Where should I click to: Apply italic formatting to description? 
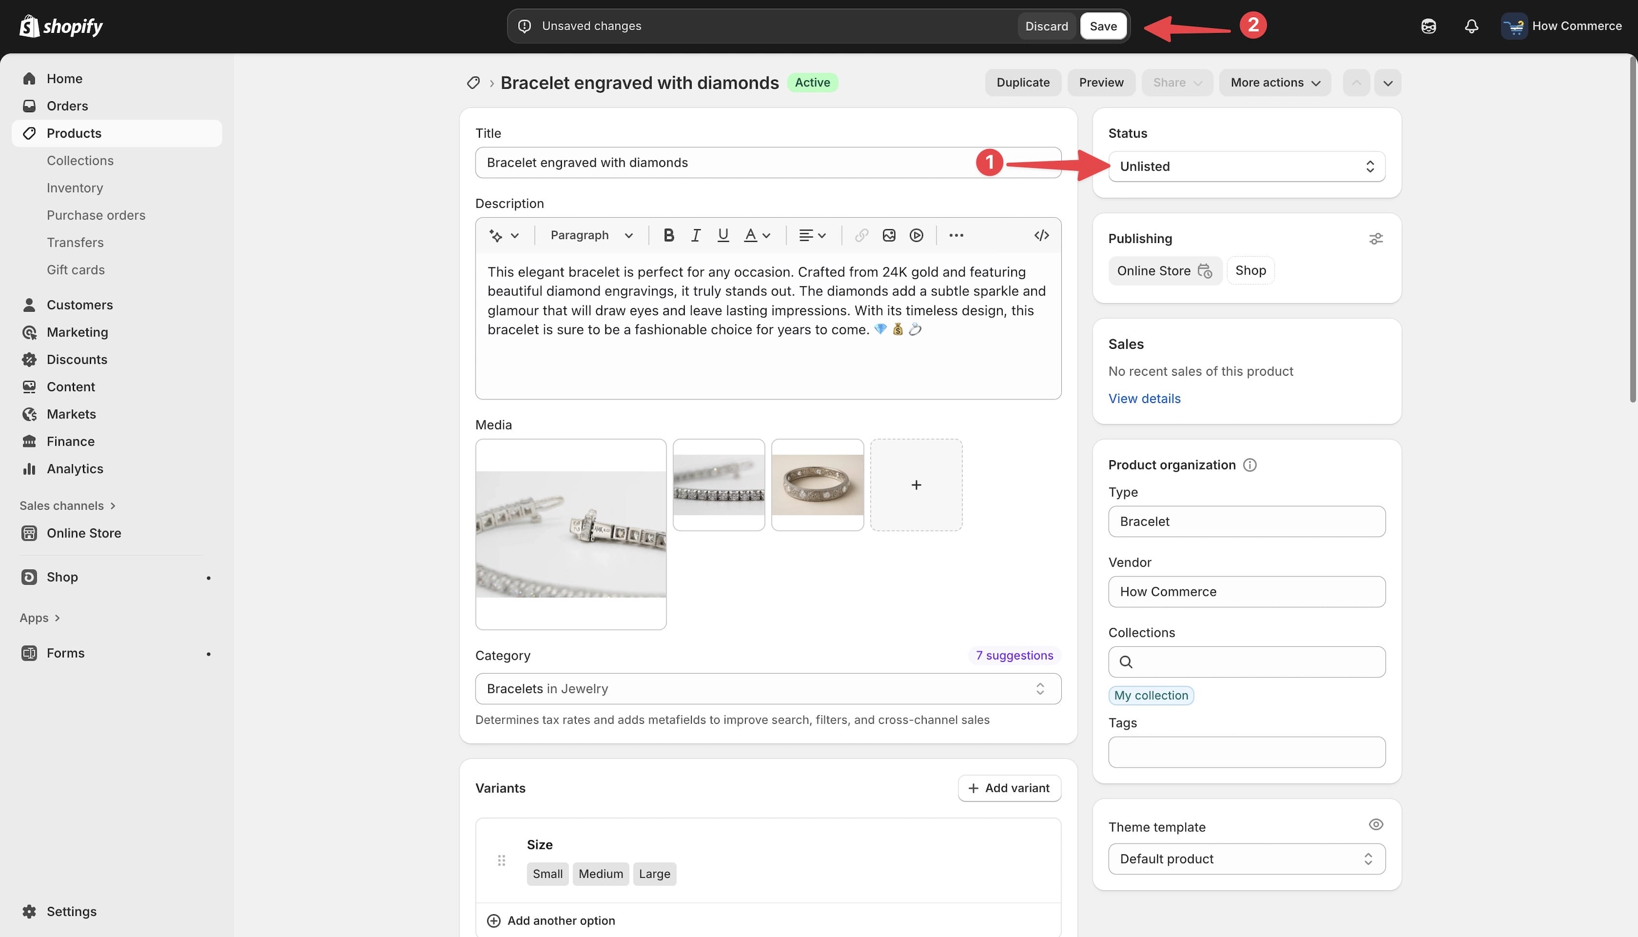click(x=696, y=236)
